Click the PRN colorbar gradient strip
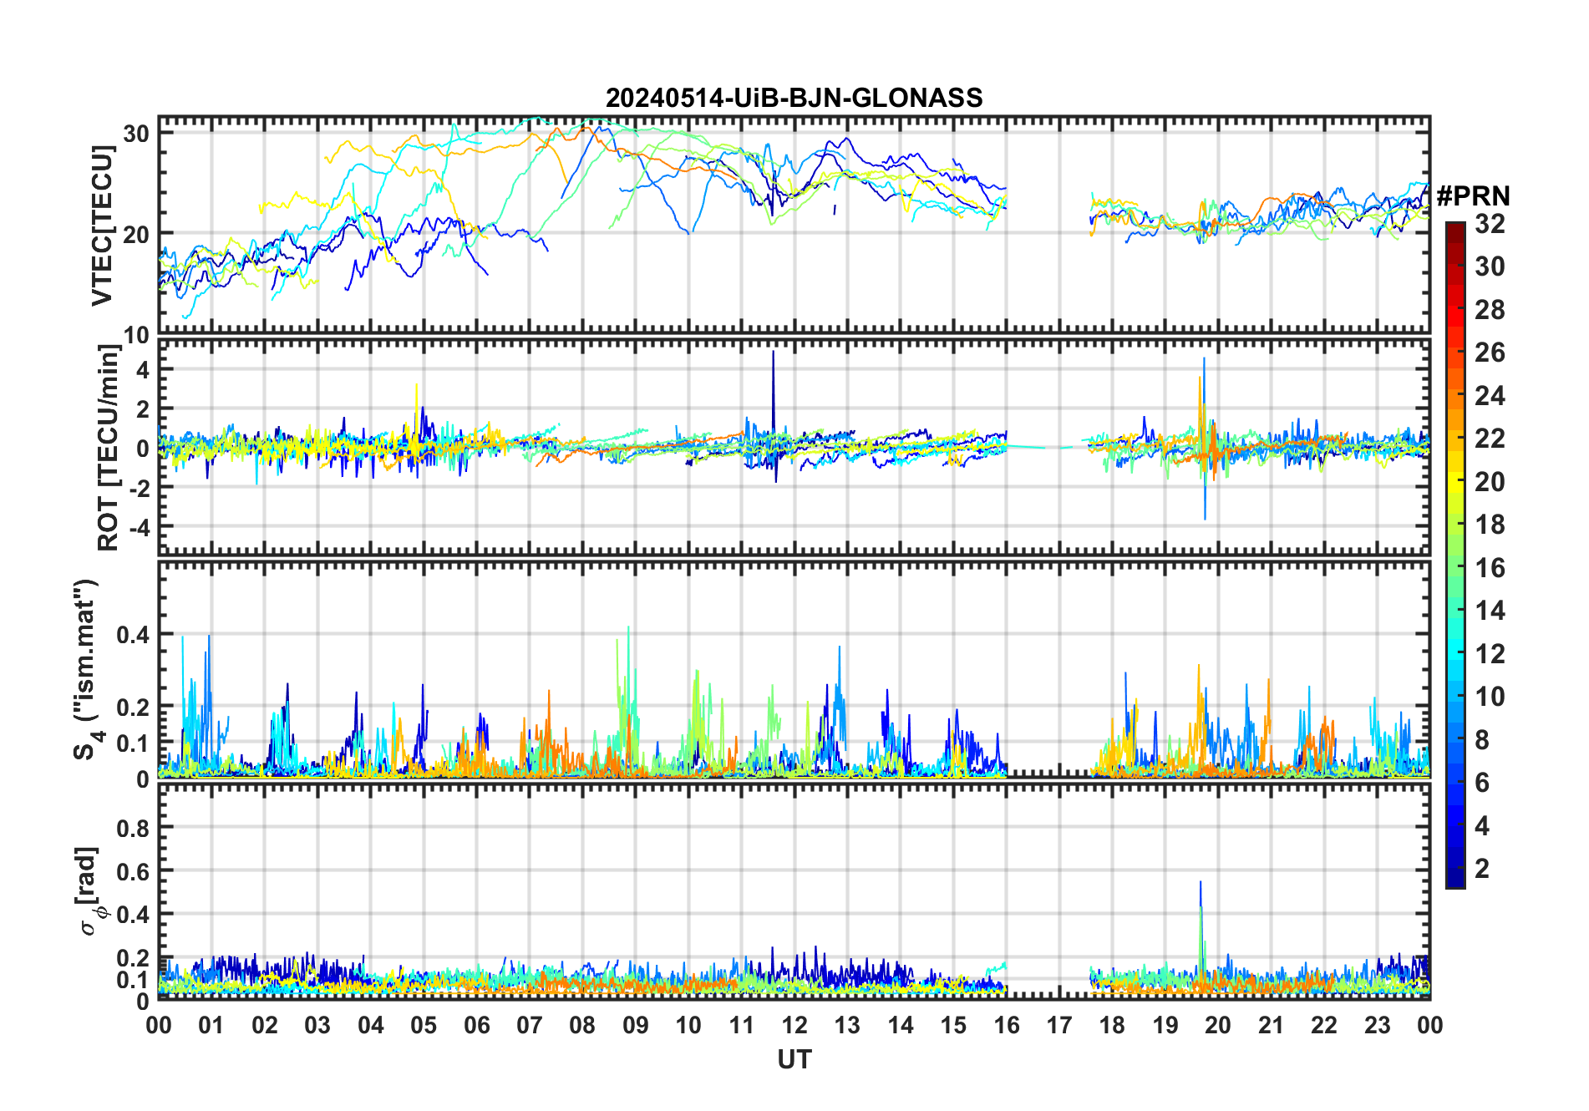This screenshot has width=1589, height=1111. click(1455, 555)
